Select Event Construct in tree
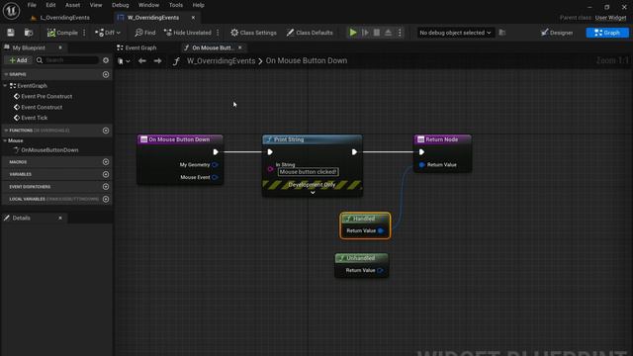This screenshot has height=356, width=633. [42, 108]
